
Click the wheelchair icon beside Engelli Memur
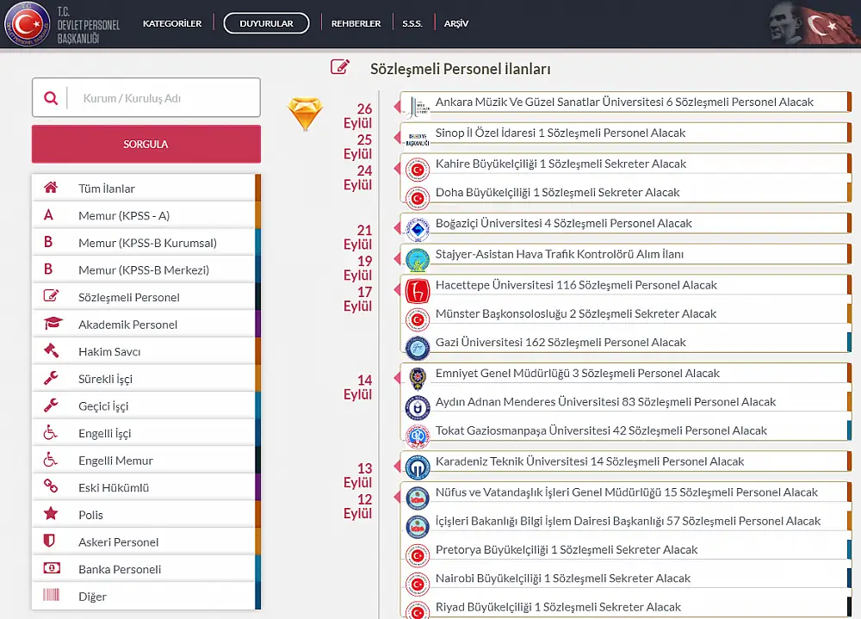tap(51, 459)
